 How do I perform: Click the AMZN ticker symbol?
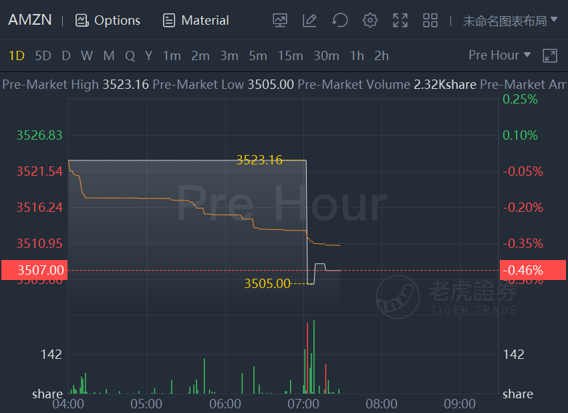click(30, 20)
